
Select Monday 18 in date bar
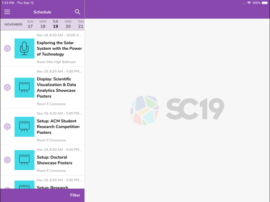click(x=43, y=24)
